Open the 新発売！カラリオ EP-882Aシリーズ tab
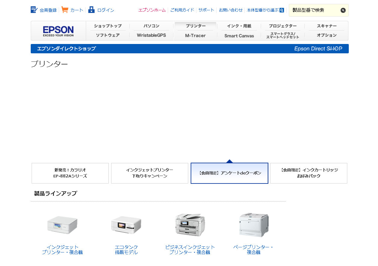The height and width of the screenshot is (266, 378). click(x=70, y=173)
